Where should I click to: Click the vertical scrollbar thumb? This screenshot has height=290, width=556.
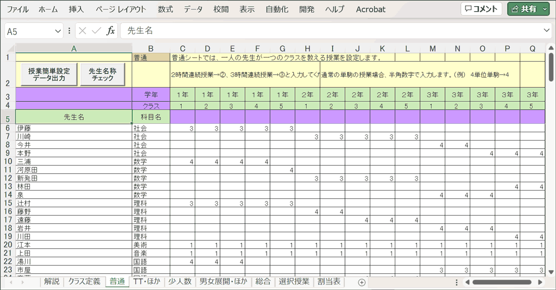coord(550,67)
